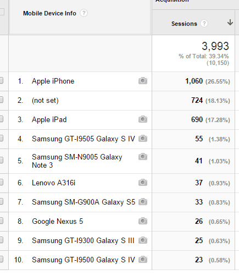Open the camera icon for Samsung GT-I9500 Galaxy S IV
239x275 pixels.
(x=143, y=260)
